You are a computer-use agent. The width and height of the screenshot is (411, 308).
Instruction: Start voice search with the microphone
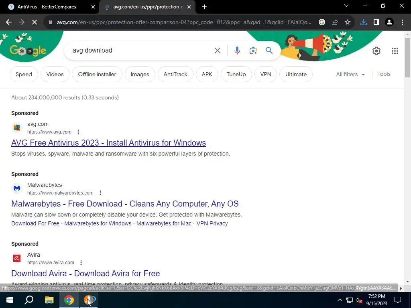coord(237,51)
